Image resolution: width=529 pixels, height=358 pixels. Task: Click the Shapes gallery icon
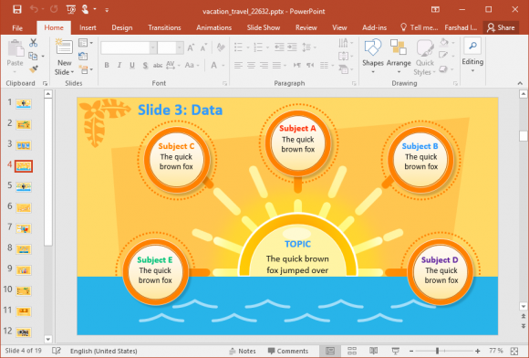tap(373, 47)
